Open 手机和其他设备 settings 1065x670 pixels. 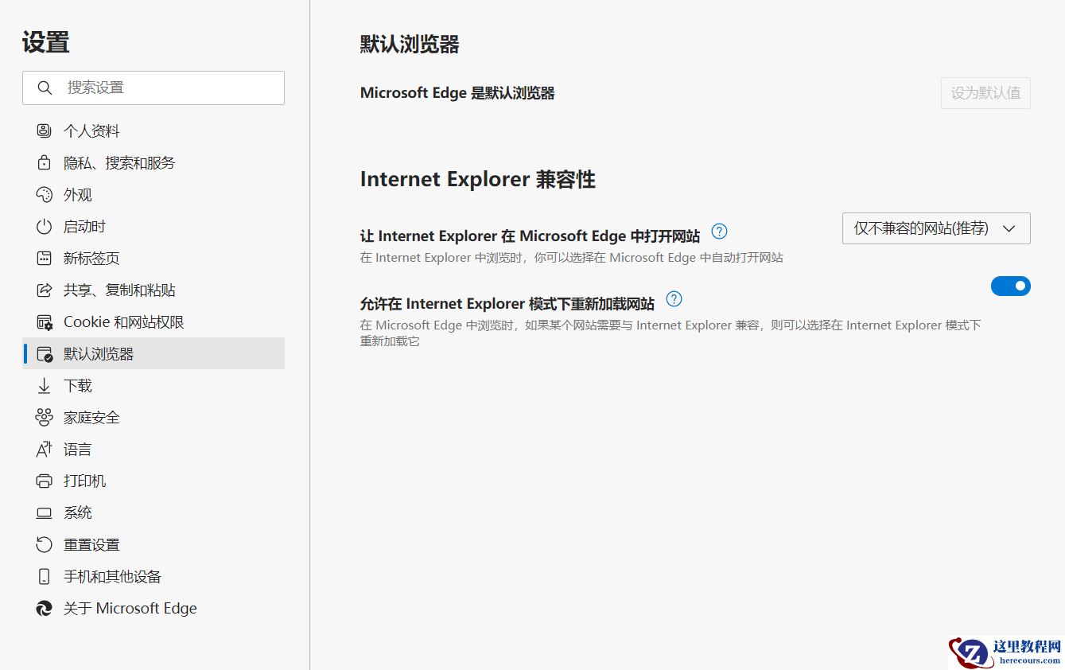[111, 576]
